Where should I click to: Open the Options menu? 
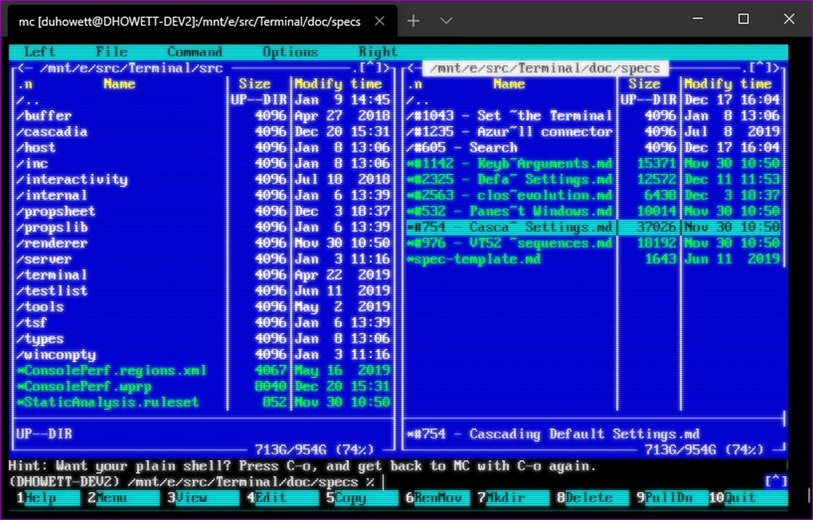290,51
